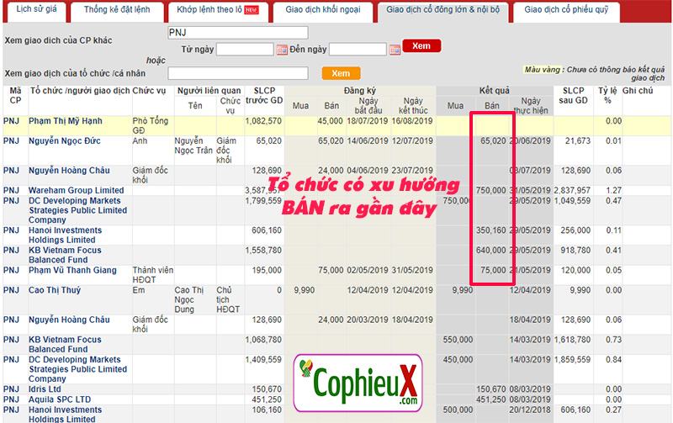Click the Phạm Vũ Thanh Giang link
The image size is (673, 423).
[74, 271]
